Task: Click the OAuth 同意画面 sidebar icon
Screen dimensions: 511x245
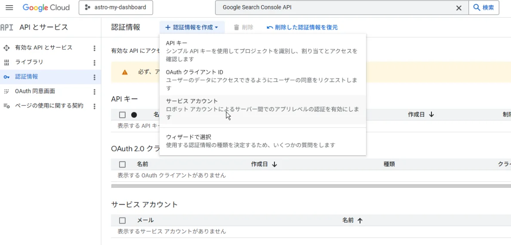Action: (6, 92)
